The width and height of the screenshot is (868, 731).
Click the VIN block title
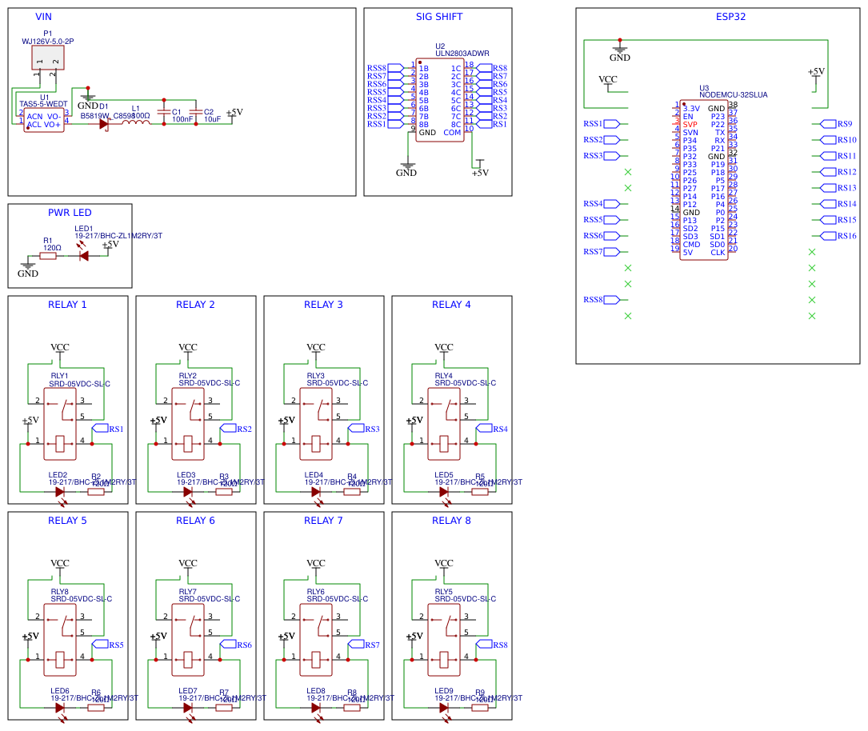pos(43,17)
